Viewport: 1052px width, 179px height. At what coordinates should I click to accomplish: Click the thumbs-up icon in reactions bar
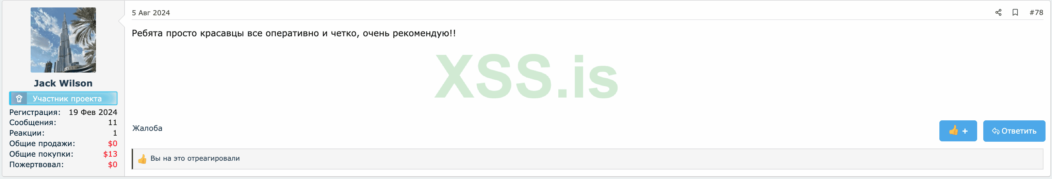point(142,159)
